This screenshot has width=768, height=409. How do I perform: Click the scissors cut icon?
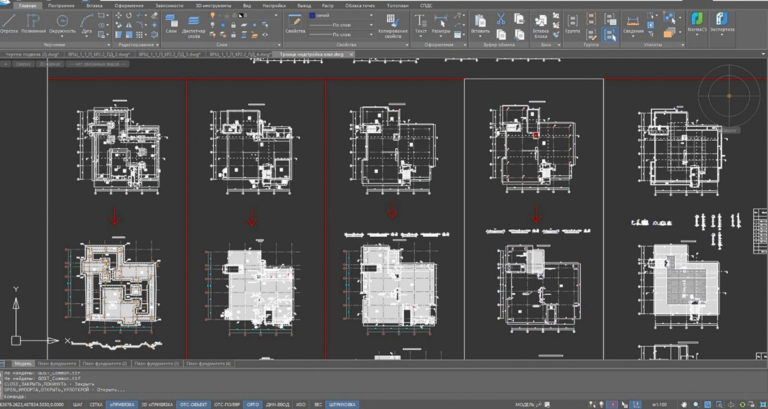point(501,18)
